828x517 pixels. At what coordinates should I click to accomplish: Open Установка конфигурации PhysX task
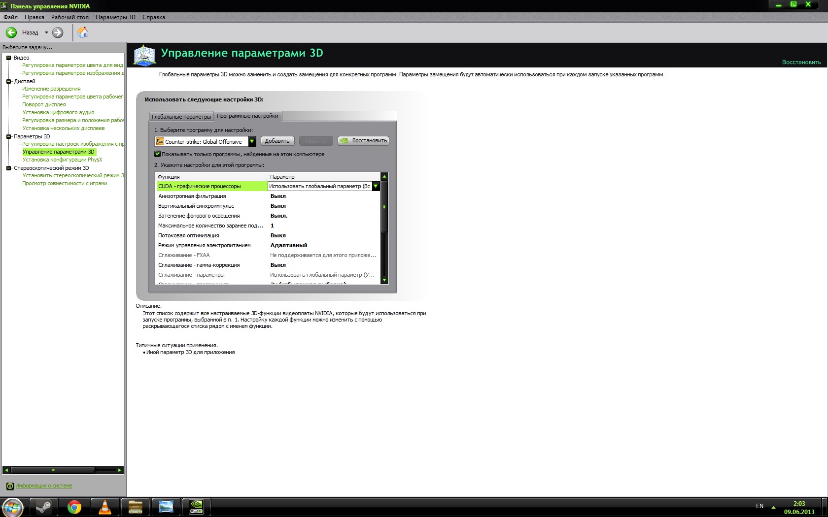tap(62, 160)
